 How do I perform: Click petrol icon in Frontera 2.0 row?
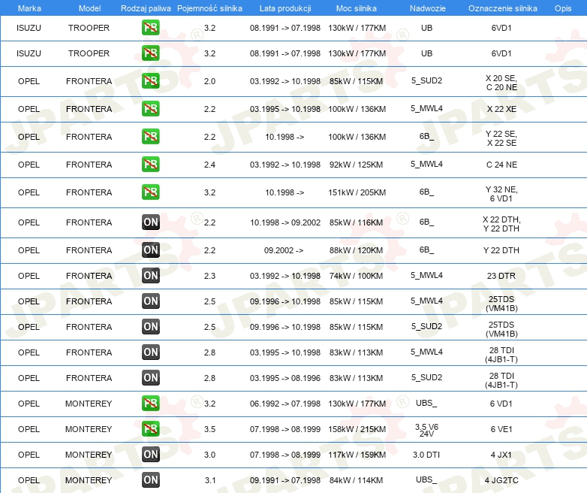click(150, 81)
